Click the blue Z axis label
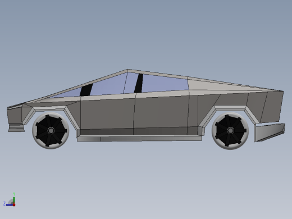This screenshot has height=219, width=292. click(x=4, y=203)
